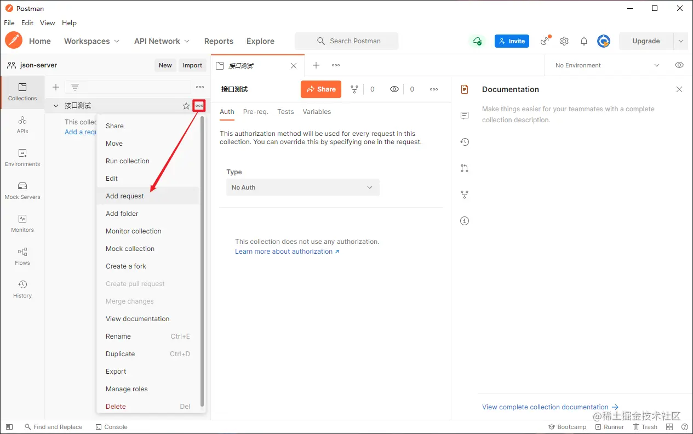Click the New button

[165, 65]
